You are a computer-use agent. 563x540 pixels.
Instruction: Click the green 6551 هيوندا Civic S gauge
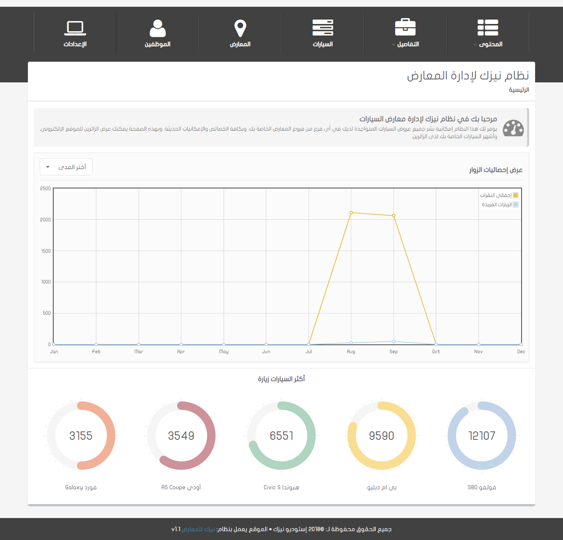coord(281,436)
